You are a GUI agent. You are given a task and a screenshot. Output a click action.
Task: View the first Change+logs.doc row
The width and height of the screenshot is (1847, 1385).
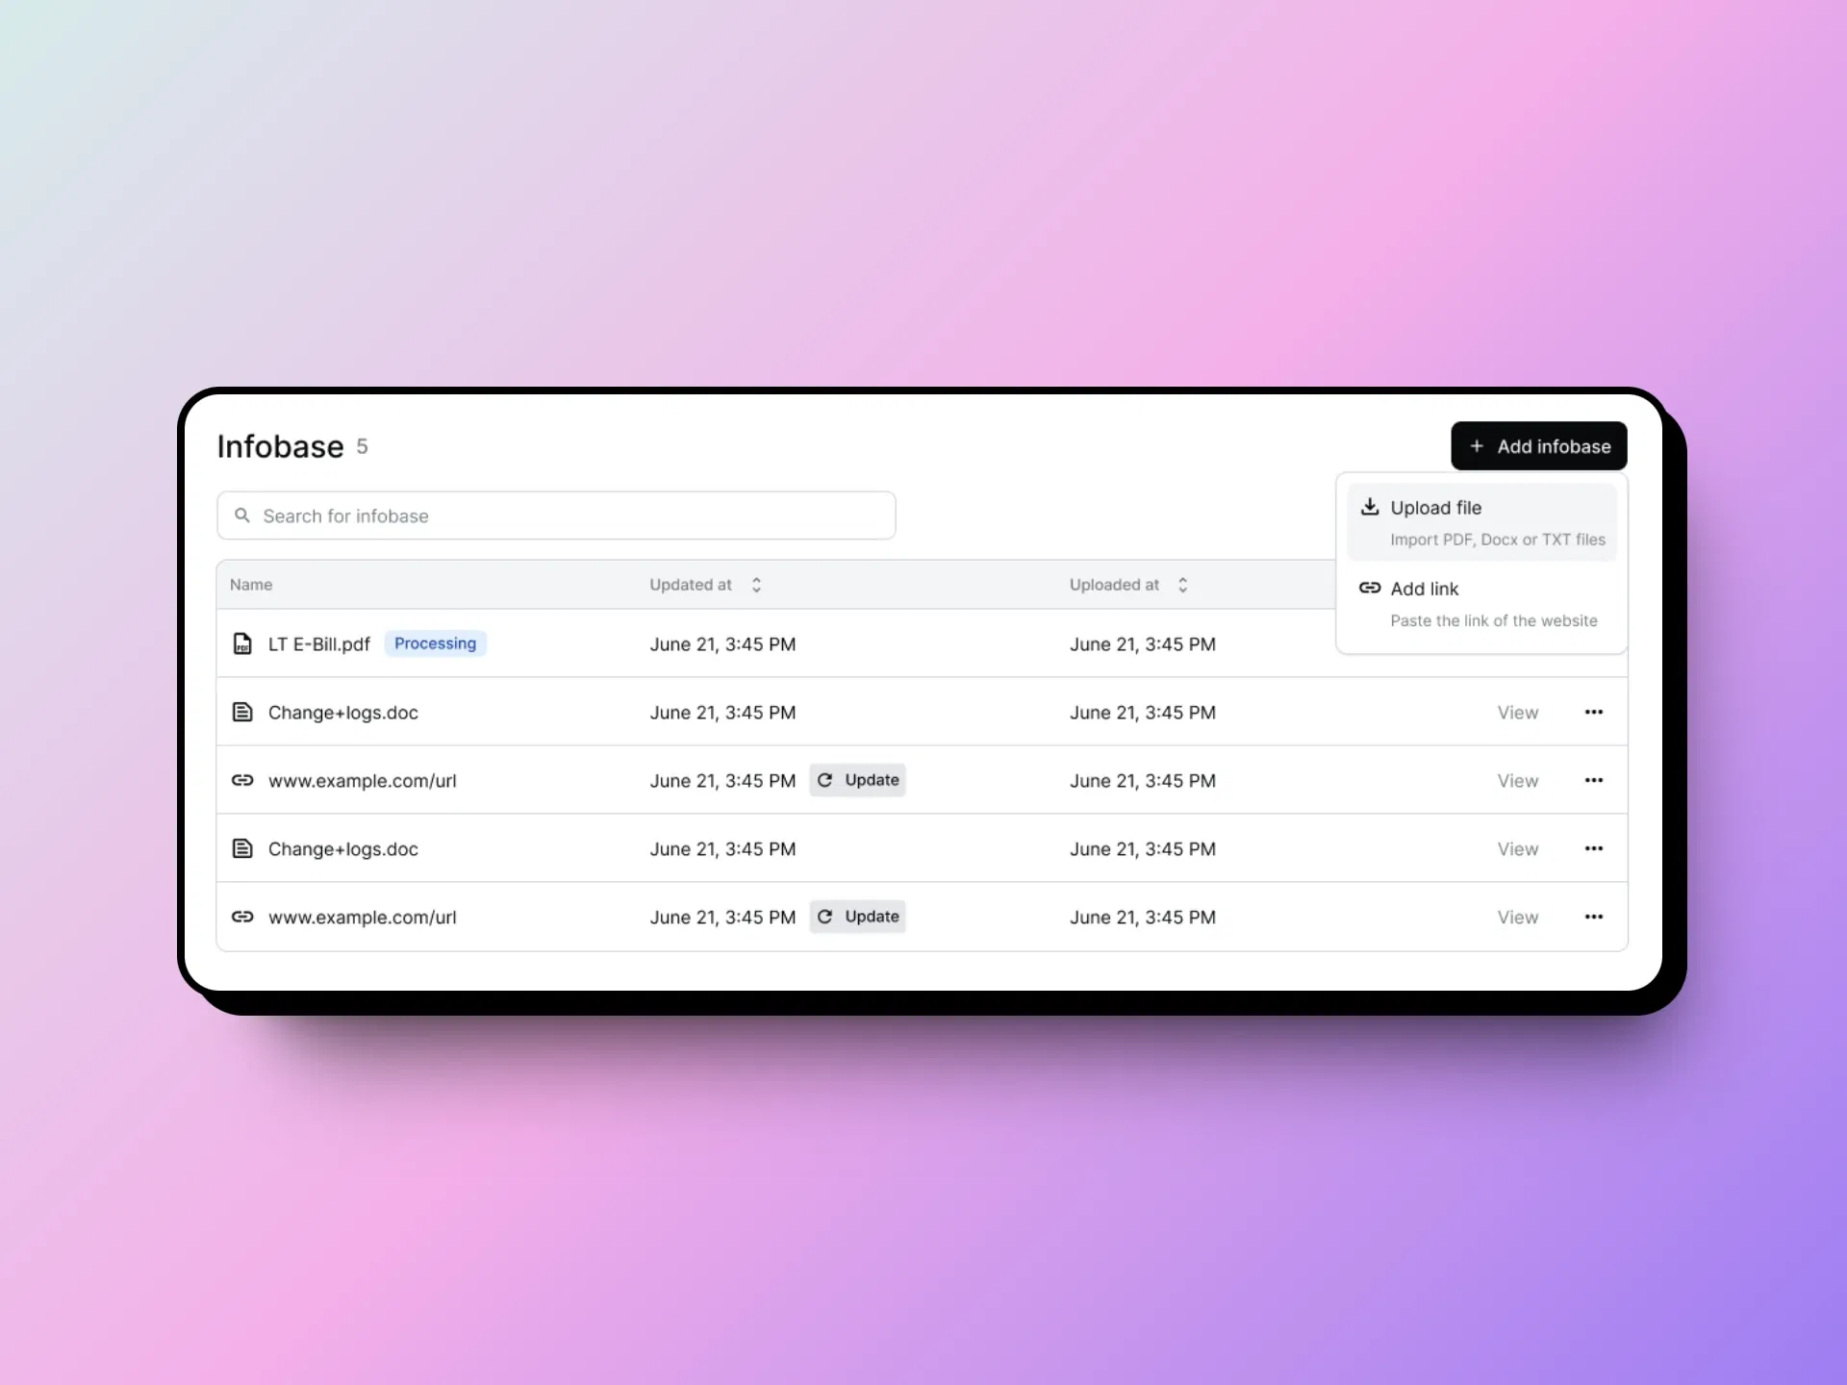pos(1517,713)
